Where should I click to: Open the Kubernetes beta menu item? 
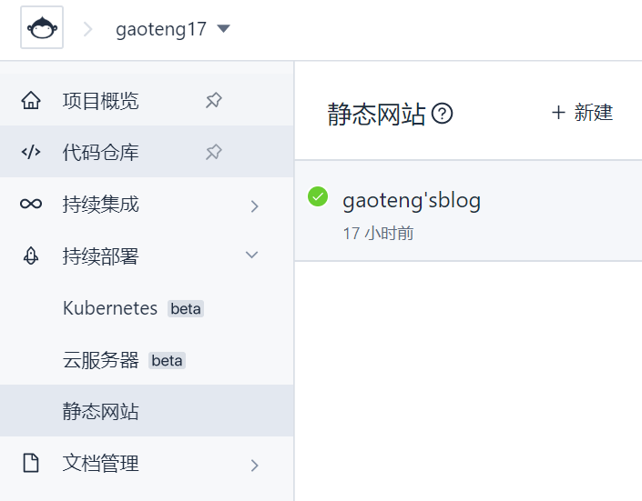(x=110, y=308)
